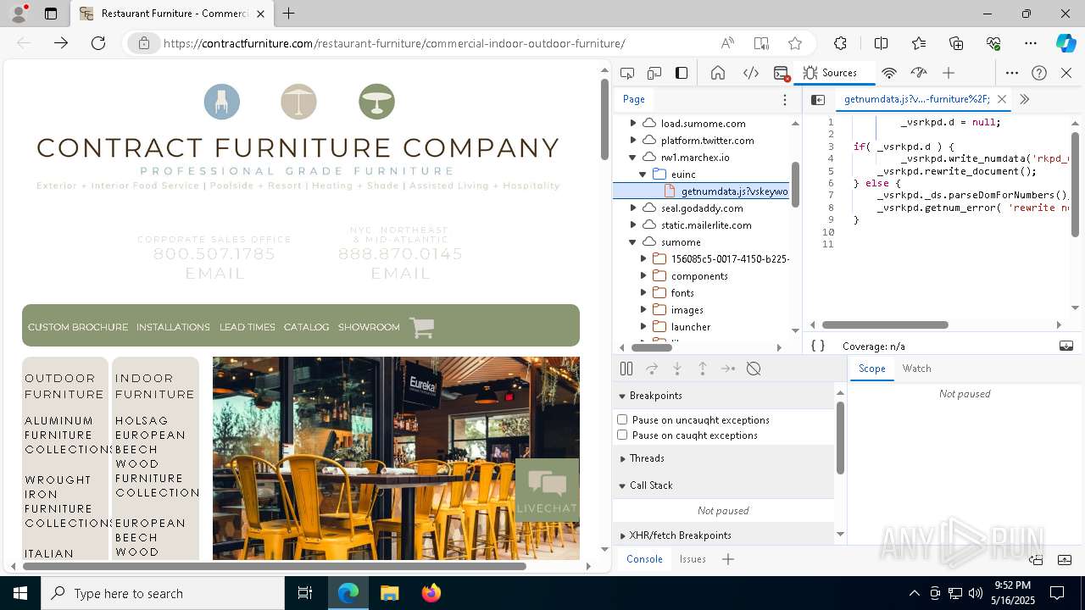1085x610 pixels.
Task: Collapse the sumome tree node
Action: coord(632,242)
